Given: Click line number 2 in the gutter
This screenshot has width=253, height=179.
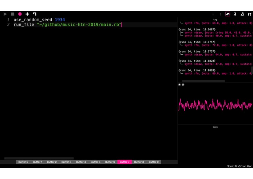Looking at the screenshot, I should (8, 25).
